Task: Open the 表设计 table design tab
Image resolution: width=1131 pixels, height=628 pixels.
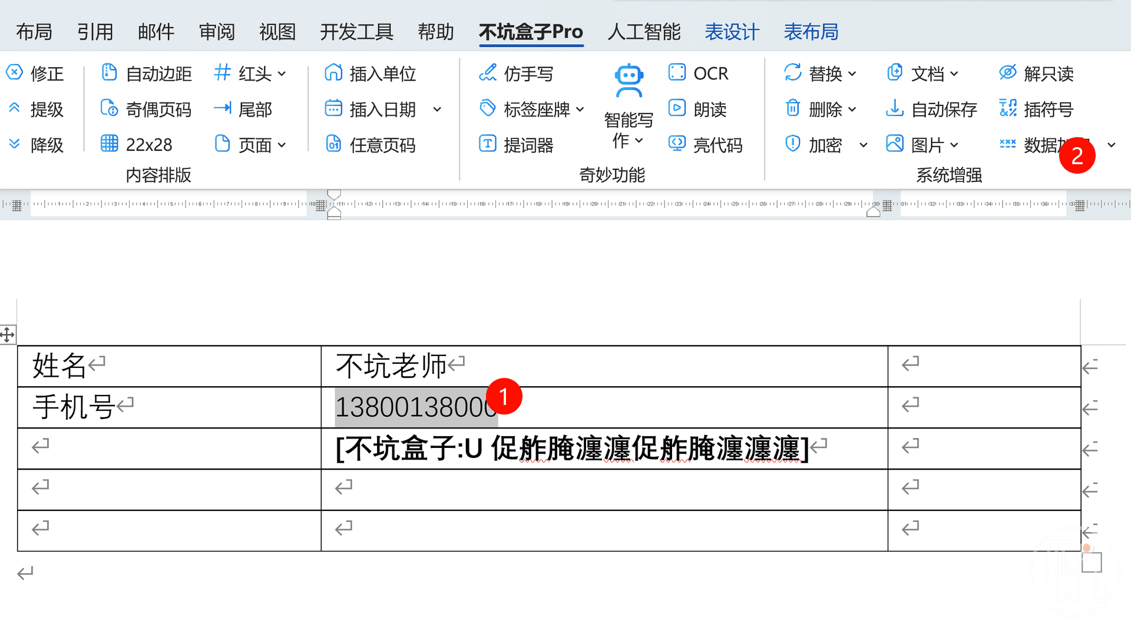Action: click(732, 32)
